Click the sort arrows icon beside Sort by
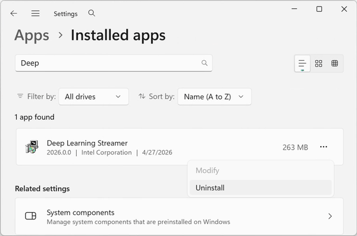 tap(142, 96)
